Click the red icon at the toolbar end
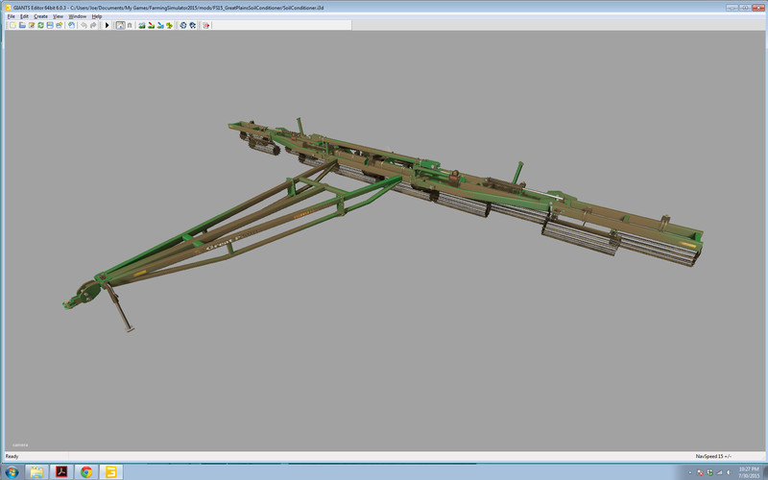 pos(205,25)
